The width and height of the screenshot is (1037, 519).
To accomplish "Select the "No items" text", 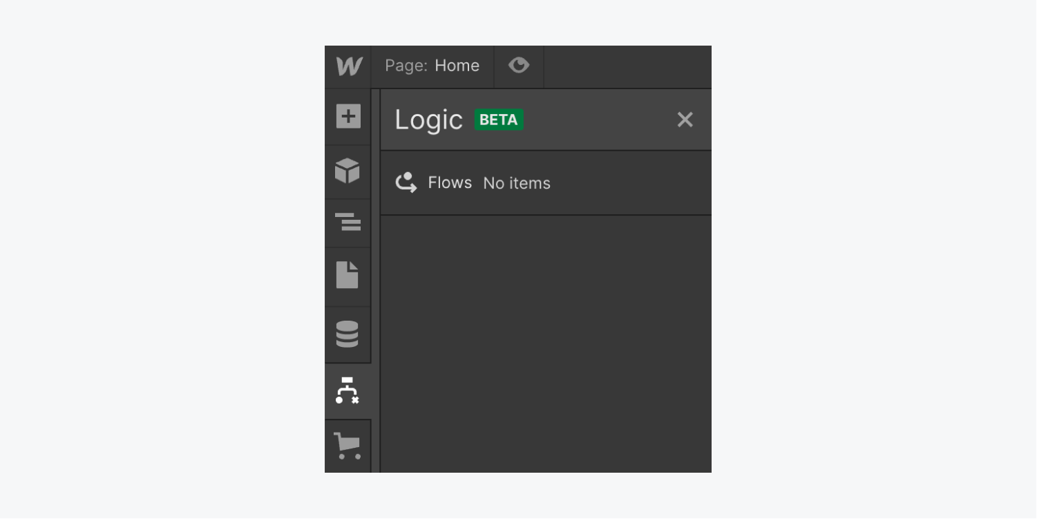I will (517, 183).
